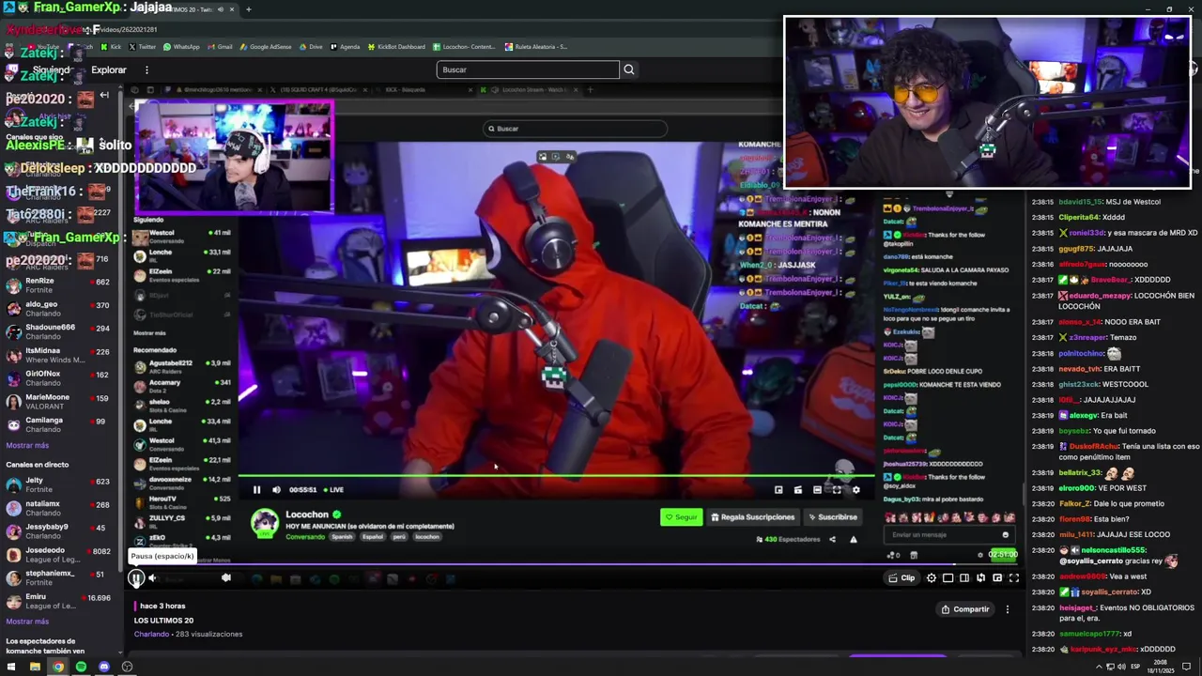Share the Locochon stream via share icon

click(832, 540)
